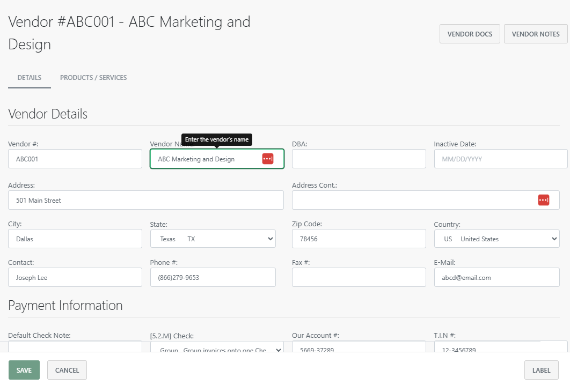Viewport: 570px width, 385px height.
Task: Click the empty DBA input field
Action: pos(359,159)
